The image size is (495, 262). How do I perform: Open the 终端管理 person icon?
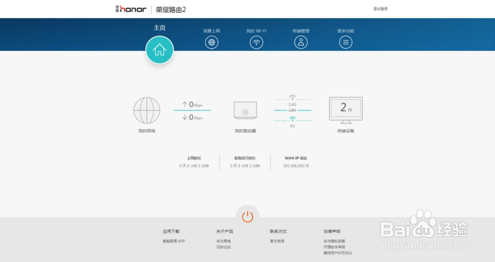[301, 42]
